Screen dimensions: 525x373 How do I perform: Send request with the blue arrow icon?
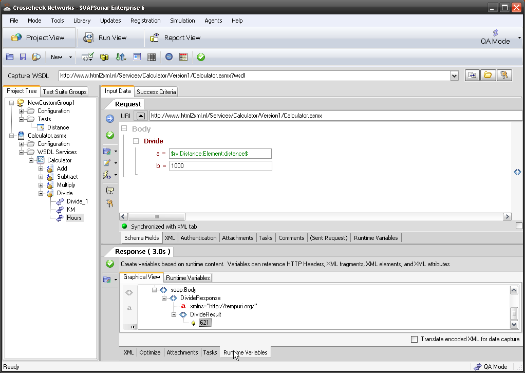click(x=110, y=119)
